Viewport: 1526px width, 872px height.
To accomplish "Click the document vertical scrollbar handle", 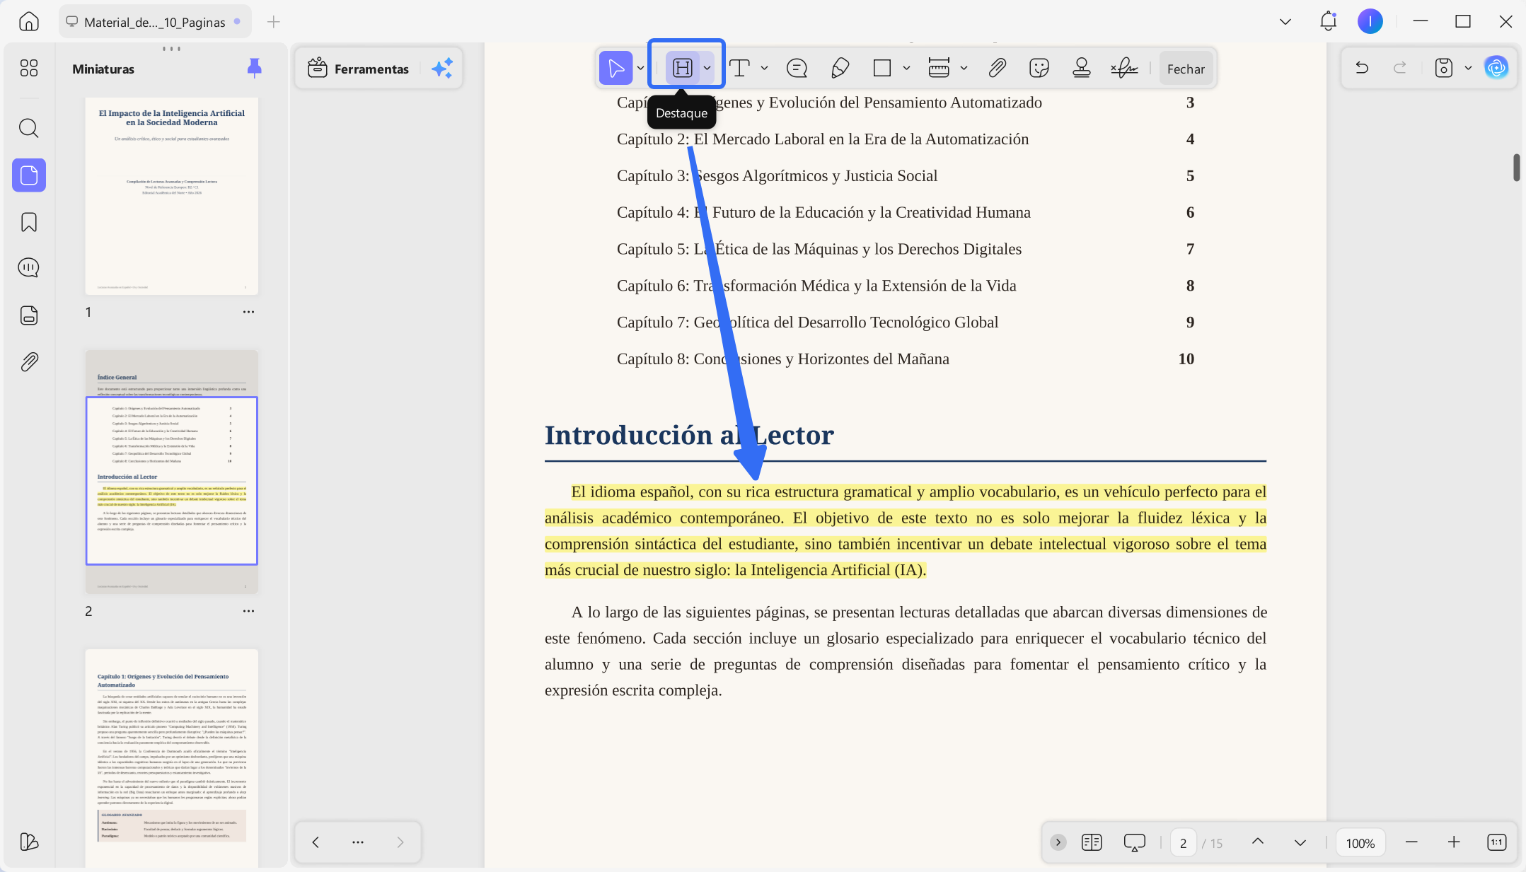I will tap(1516, 168).
